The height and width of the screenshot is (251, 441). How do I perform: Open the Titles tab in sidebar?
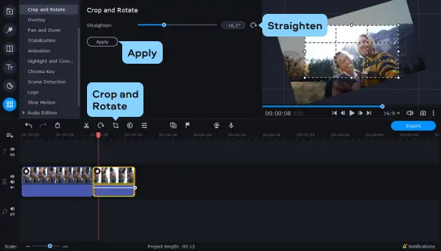pyautogui.click(x=9, y=68)
